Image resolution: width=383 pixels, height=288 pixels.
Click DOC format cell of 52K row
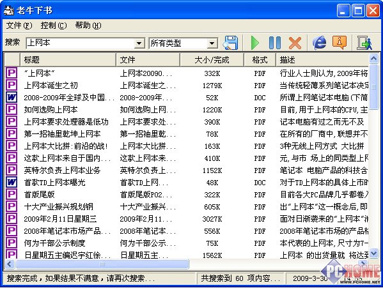point(260,98)
